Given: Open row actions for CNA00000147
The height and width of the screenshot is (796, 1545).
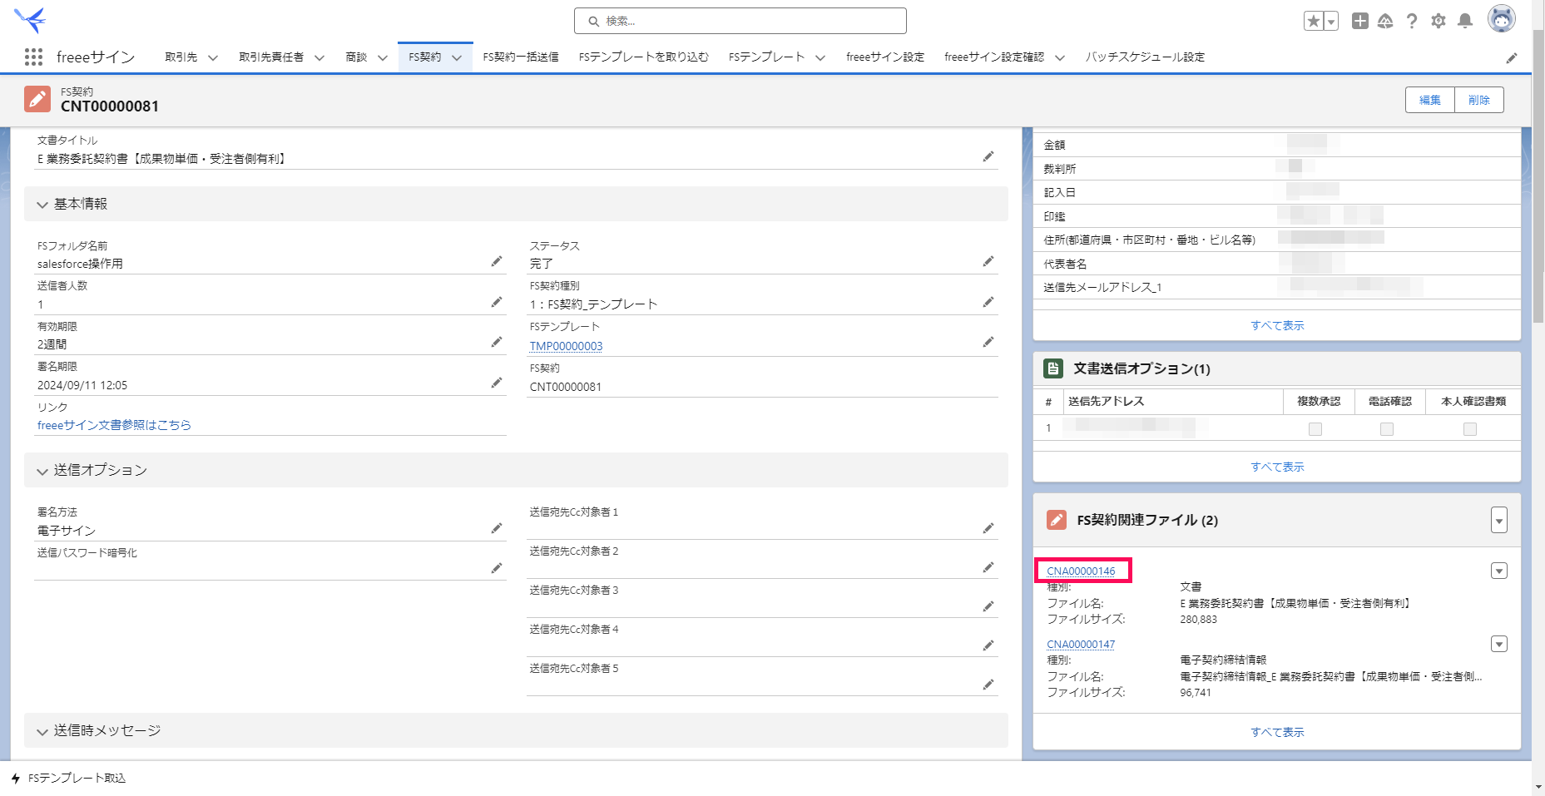Looking at the screenshot, I should 1499,644.
